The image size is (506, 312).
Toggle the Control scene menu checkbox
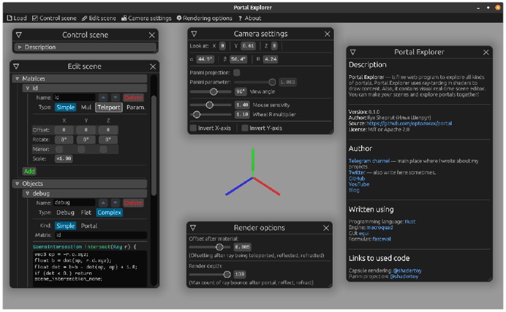point(54,18)
